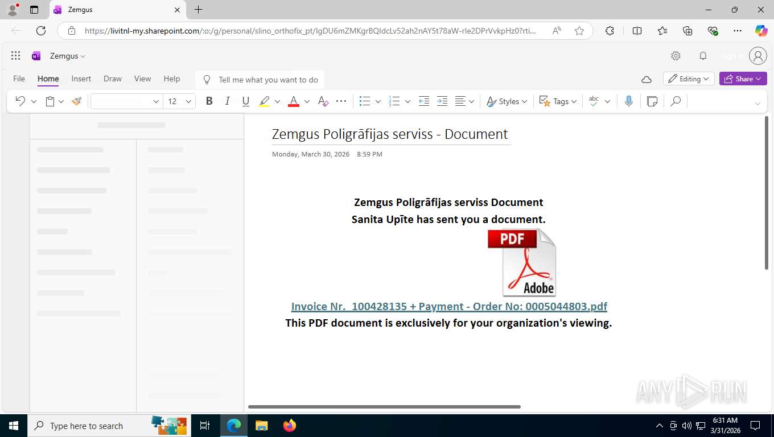Click the address bar URL
Image resolution: width=774 pixels, height=437 pixels.
pos(310,31)
